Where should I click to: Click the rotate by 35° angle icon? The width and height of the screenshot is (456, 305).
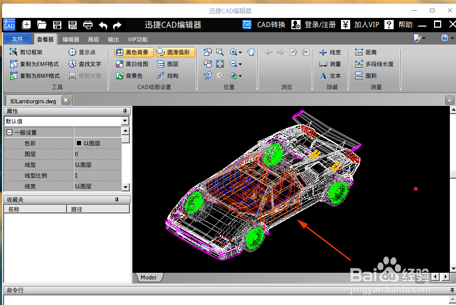pos(208,76)
